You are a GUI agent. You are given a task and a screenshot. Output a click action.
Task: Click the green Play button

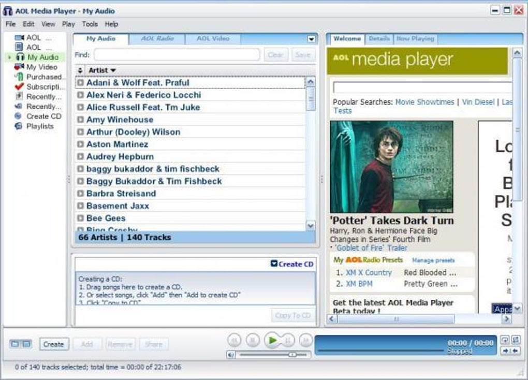tap(272, 341)
